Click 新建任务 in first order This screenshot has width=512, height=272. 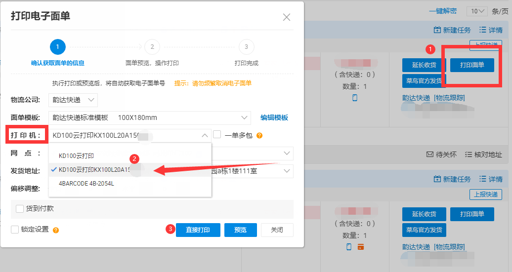452,30
